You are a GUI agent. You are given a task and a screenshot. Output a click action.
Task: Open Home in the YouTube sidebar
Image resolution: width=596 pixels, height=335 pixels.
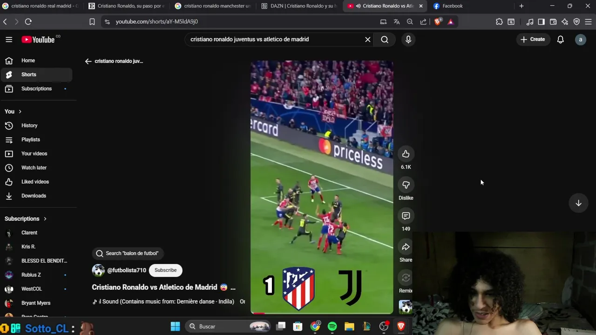(x=36, y=60)
